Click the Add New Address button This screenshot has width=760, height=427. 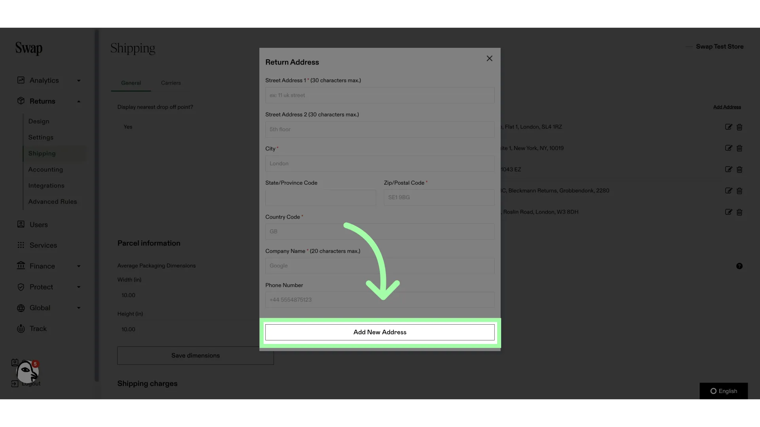coord(380,332)
